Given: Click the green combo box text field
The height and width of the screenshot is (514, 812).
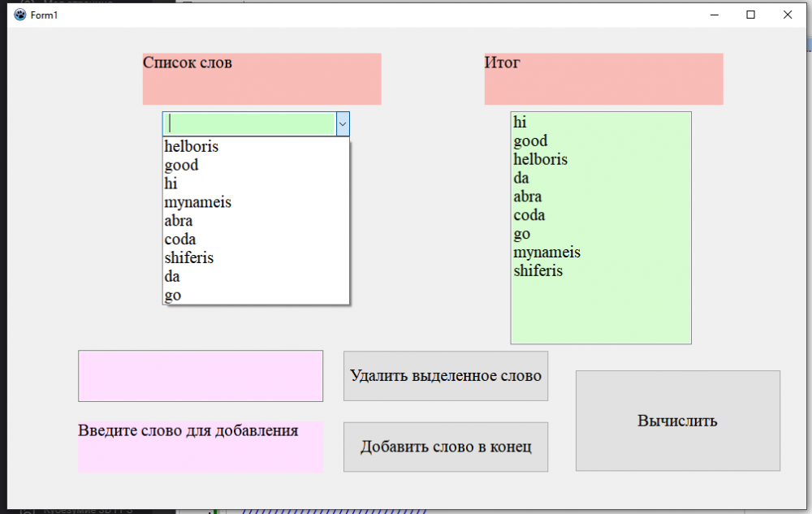Looking at the screenshot, I should (250, 124).
